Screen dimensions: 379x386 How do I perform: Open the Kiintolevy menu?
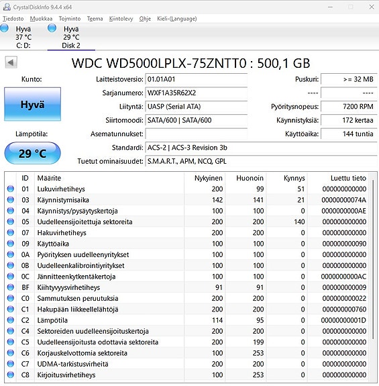coord(121,19)
